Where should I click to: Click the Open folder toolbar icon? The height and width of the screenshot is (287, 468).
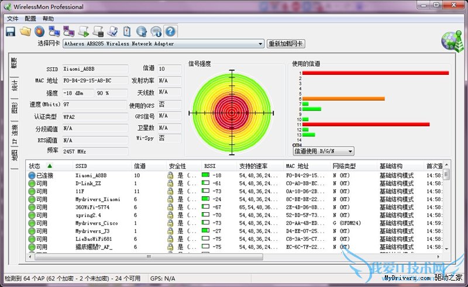pos(25,31)
